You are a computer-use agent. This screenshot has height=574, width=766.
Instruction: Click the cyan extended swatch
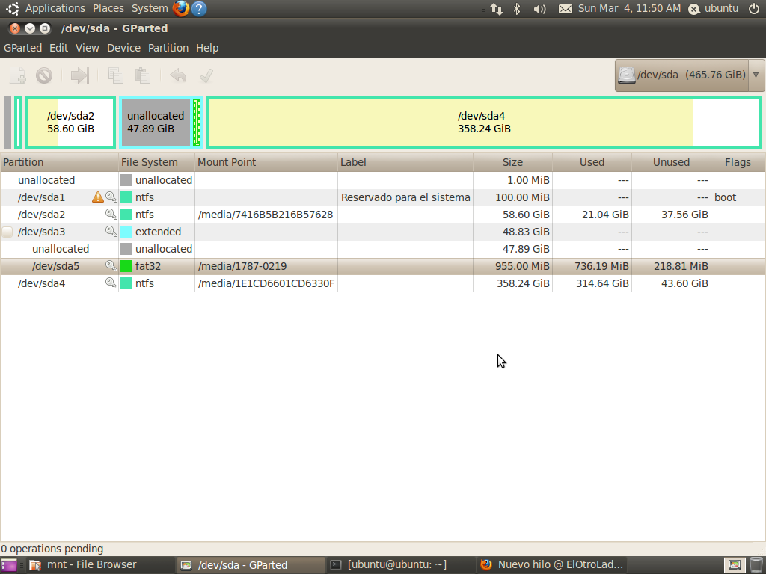pyautogui.click(x=126, y=232)
